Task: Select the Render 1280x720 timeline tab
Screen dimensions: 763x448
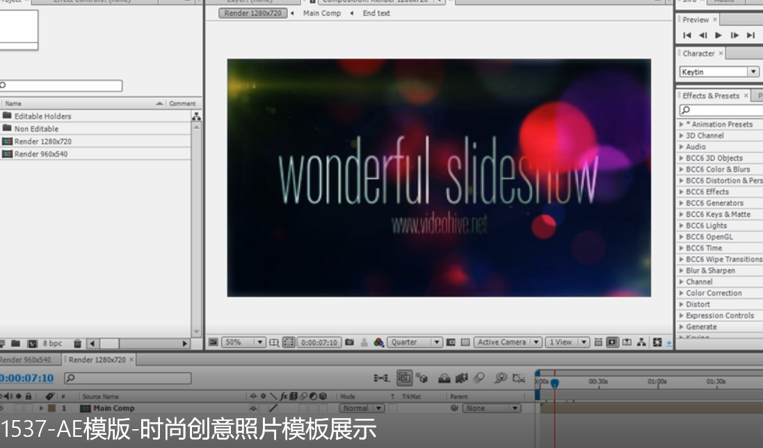Action: [x=97, y=360]
